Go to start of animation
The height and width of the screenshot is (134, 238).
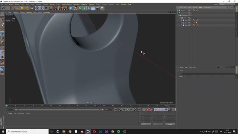tap(116, 109)
